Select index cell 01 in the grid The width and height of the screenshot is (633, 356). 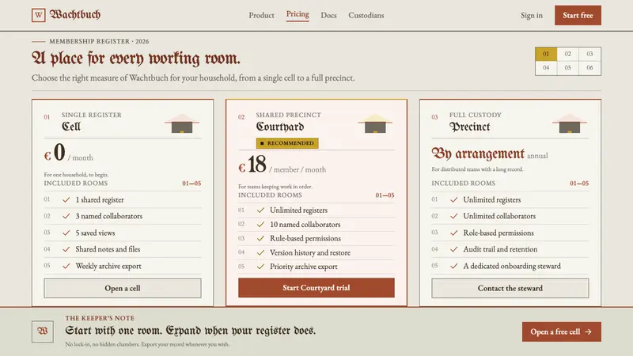(x=546, y=54)
